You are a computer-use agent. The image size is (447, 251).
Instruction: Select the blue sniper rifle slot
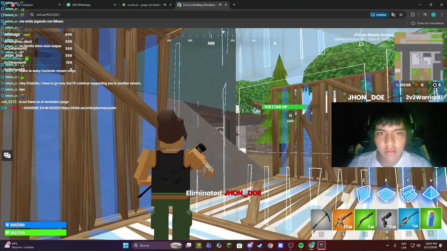point(409,220)
